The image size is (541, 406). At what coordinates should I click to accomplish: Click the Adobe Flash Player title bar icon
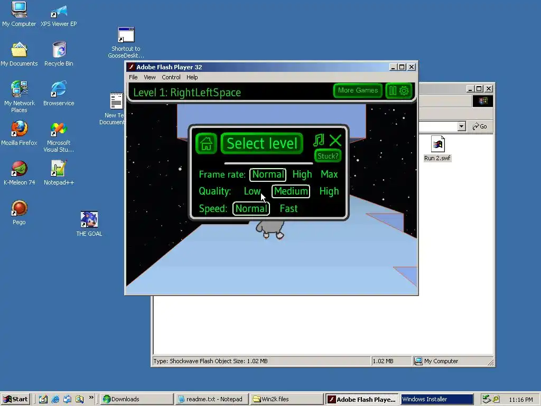click(131, 67)
